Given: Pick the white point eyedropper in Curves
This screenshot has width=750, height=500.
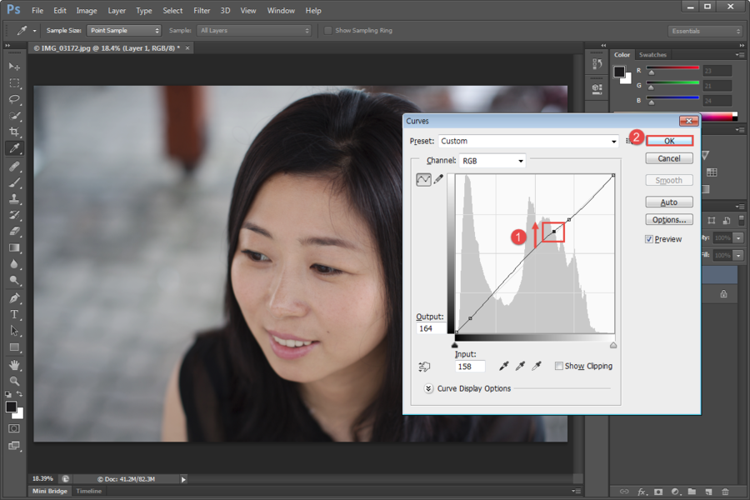Looking at the screenshot, I should click(537, 366).
